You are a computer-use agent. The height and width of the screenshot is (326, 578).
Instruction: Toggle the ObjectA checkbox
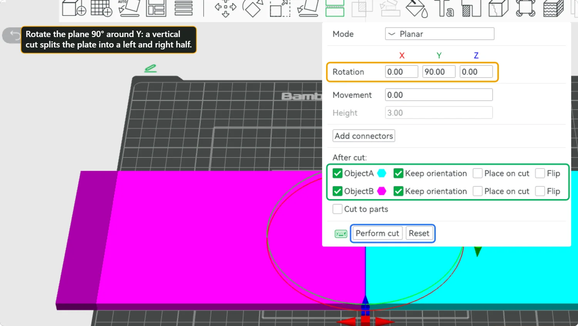click(x=338, y=174)
